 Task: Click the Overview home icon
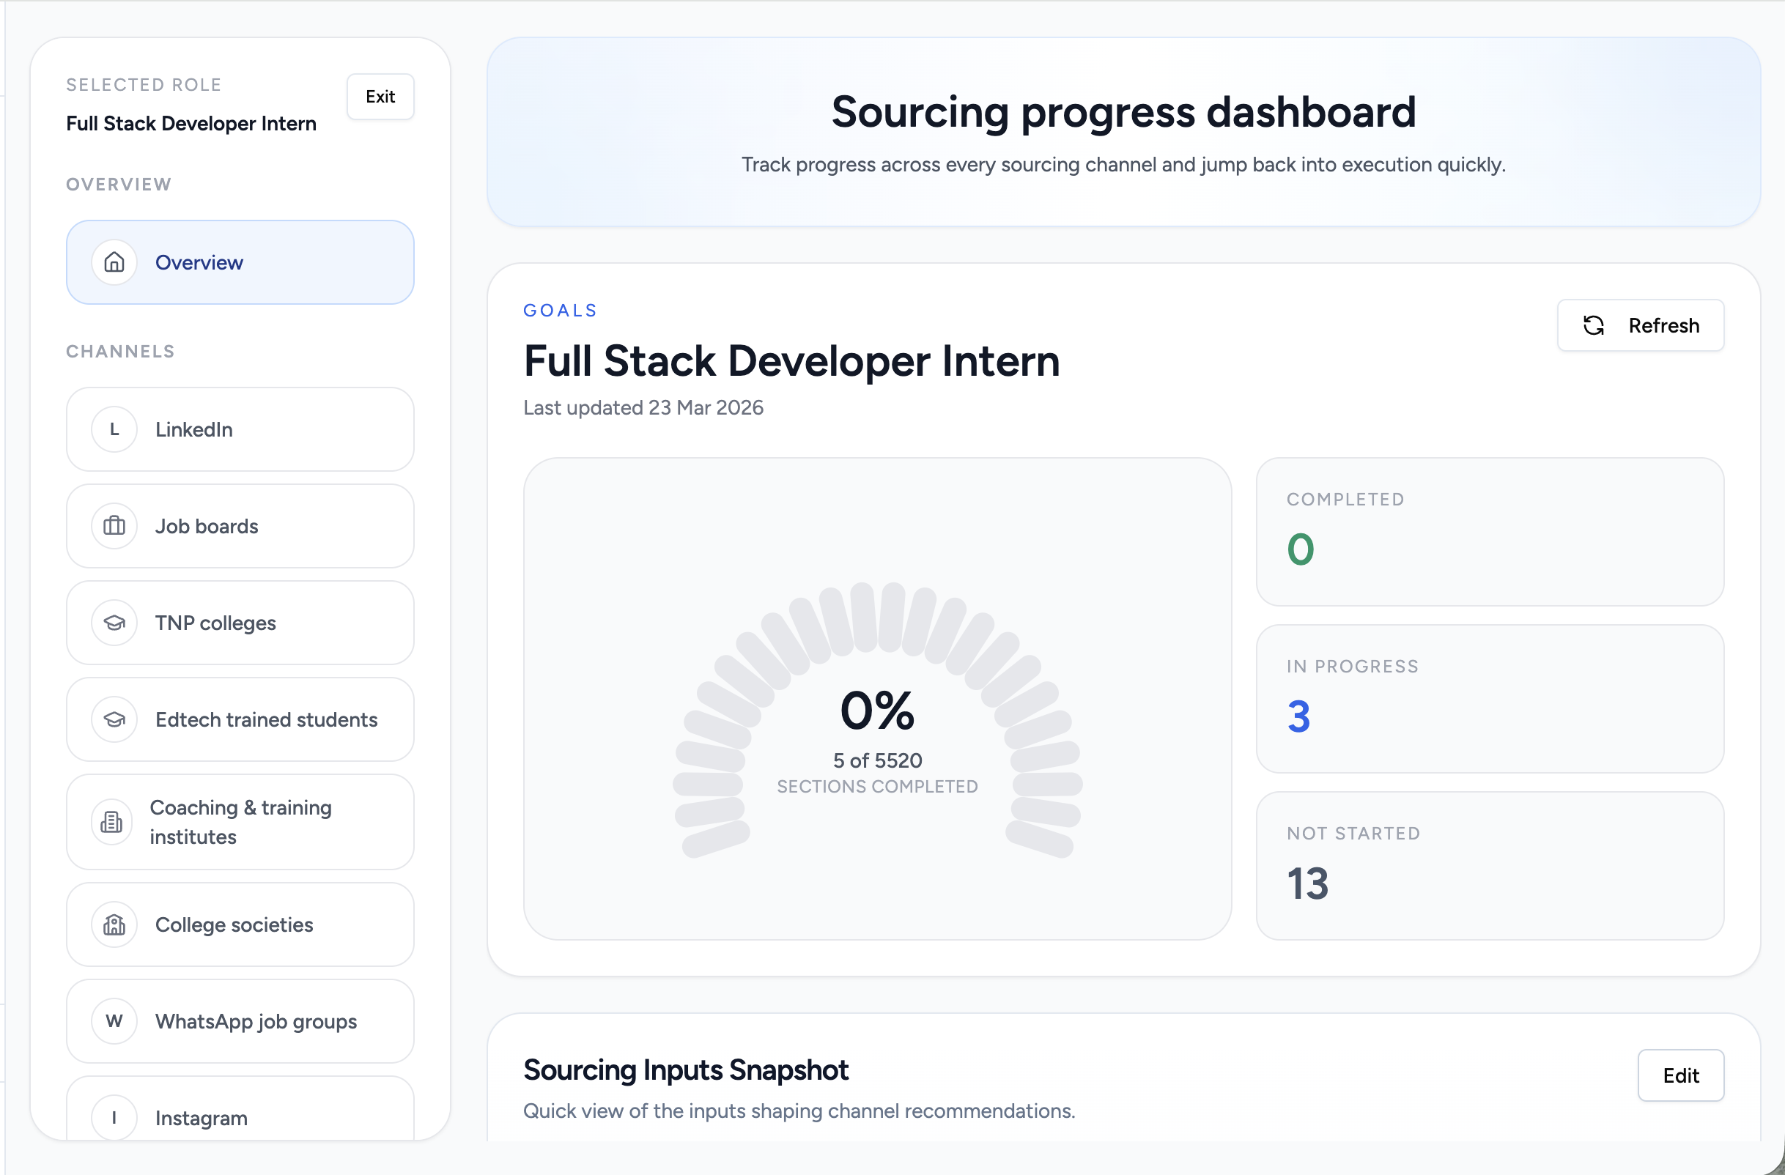[114, 262]
